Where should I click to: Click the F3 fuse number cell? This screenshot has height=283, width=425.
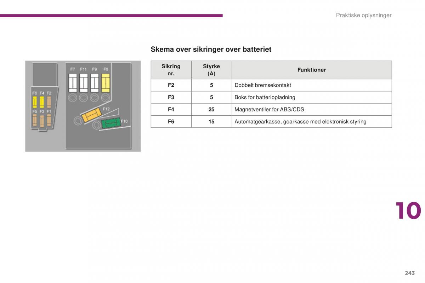171,97
